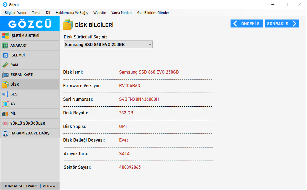307x190 pixels.
Task: Open Hakkımızda Ve Bağış in the menu bar
Action: tap(72, 13)
